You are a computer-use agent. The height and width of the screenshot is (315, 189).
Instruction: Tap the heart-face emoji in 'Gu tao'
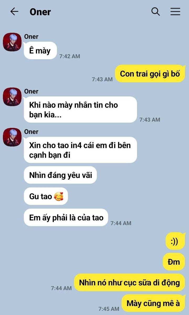coord(59,196)
